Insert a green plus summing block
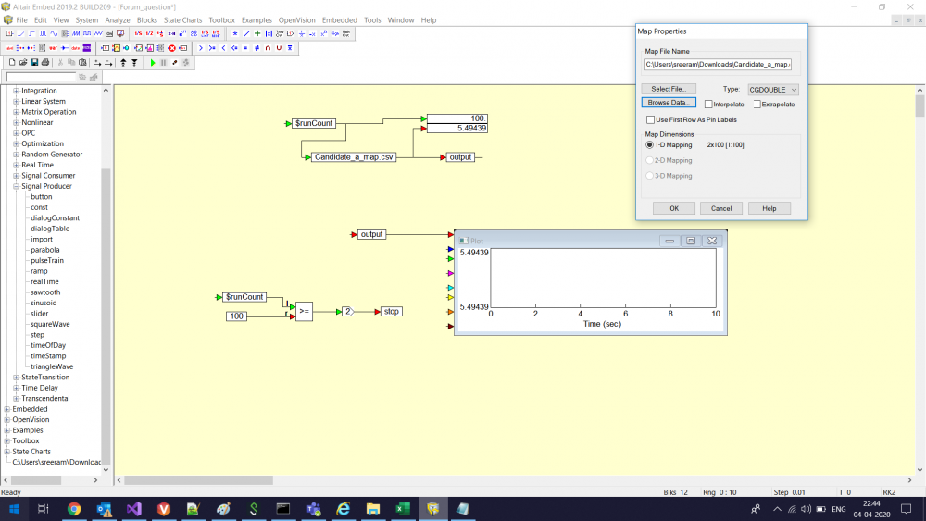926x521 pixels. (257, 33)
